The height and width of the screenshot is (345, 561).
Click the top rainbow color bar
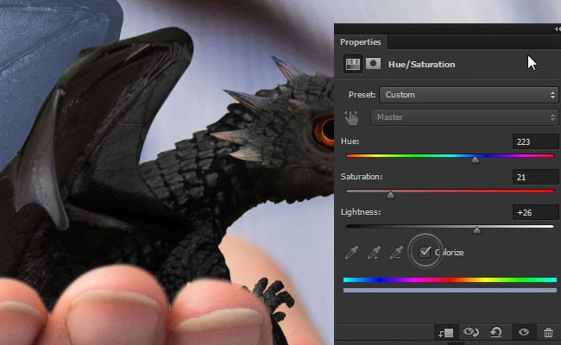click(x=450, y=280)
